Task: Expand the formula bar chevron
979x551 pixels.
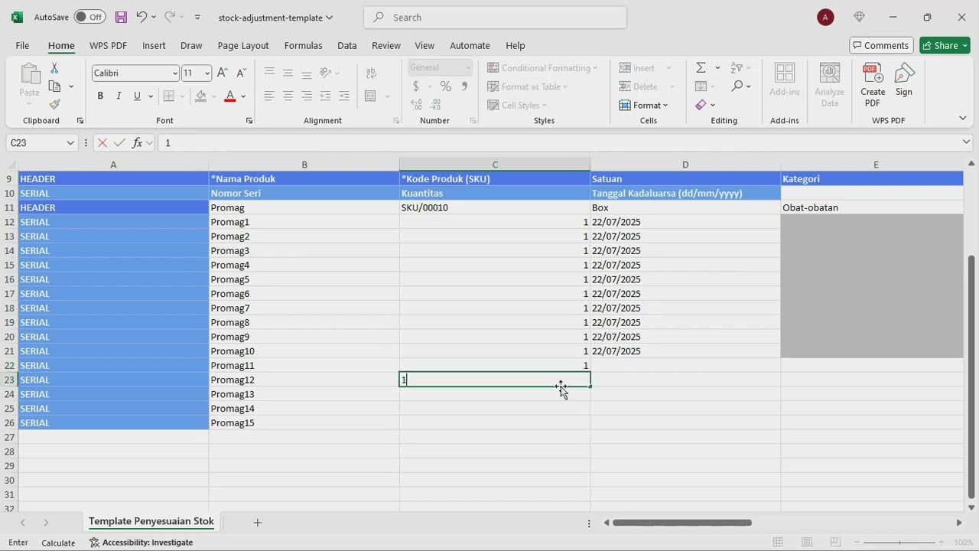Action: pos(966,142)
